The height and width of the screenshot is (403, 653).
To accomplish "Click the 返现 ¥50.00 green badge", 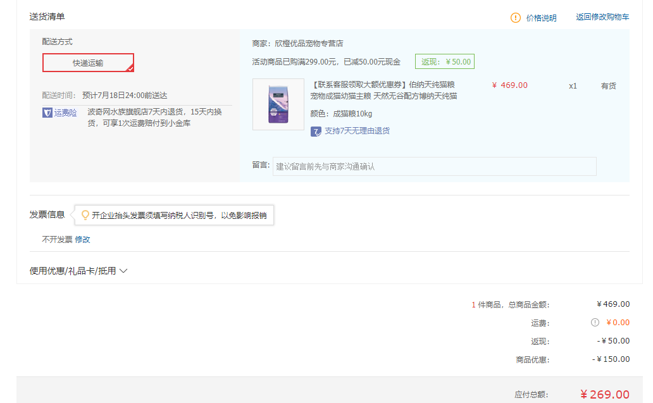I will (445, 61).
